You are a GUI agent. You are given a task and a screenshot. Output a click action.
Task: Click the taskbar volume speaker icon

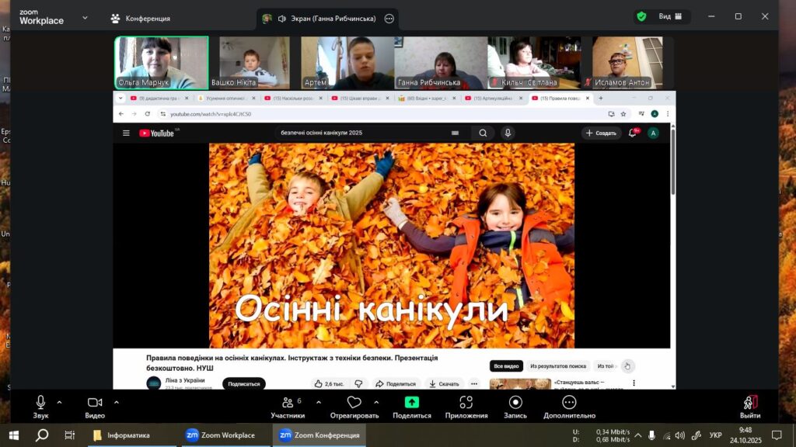click(x=680, y=435)
